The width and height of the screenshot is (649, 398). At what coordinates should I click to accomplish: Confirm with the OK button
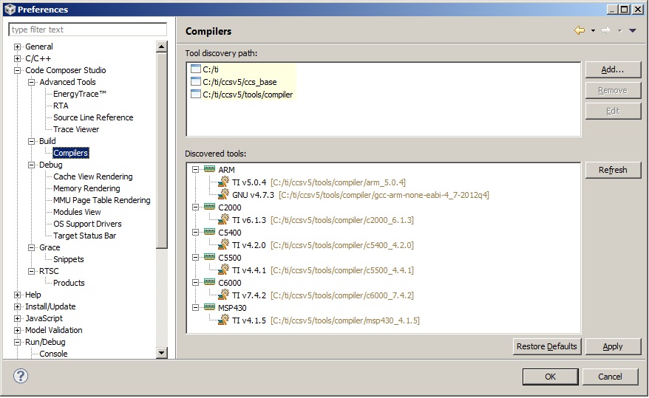[x=551, y=377]
